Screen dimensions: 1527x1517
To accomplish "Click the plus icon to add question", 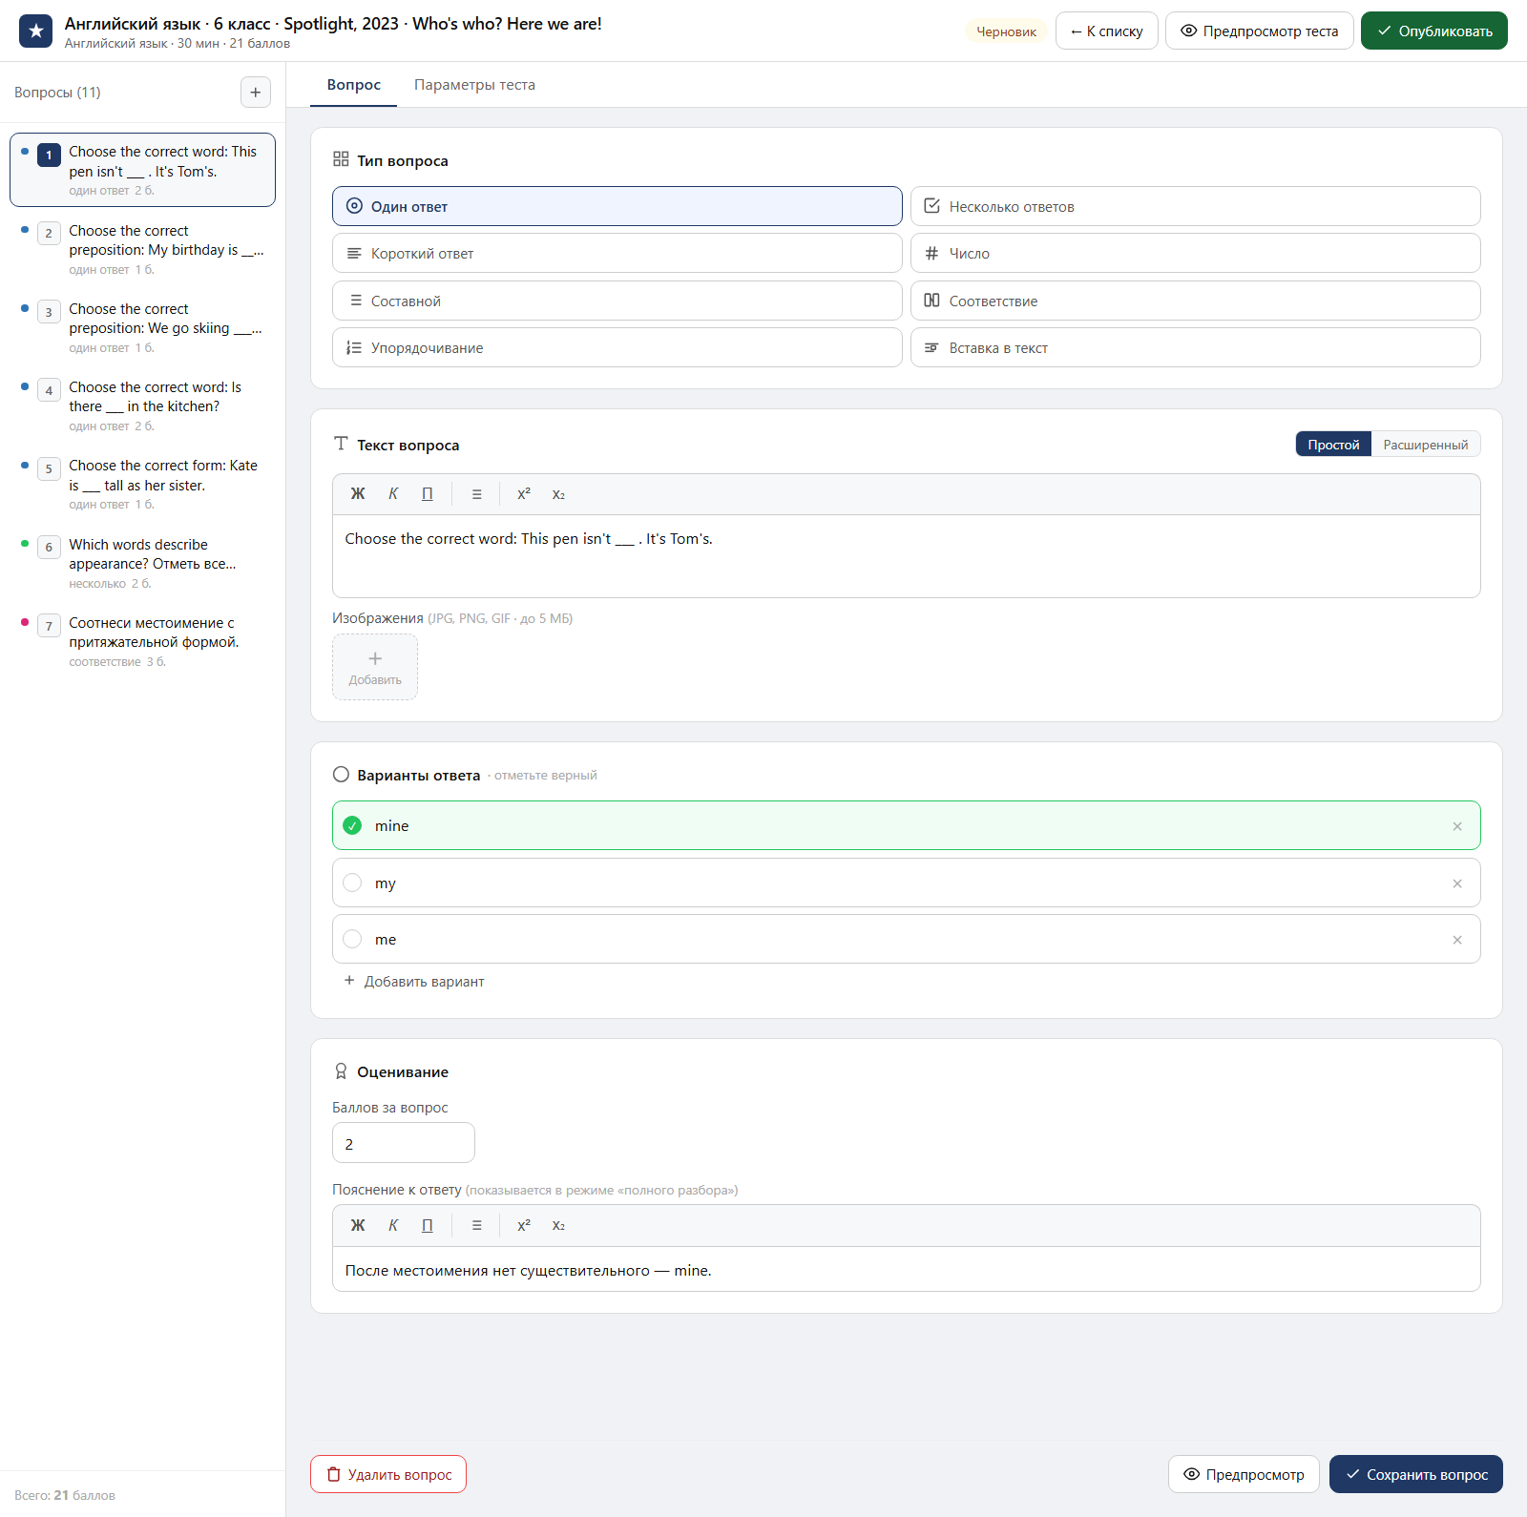I will click(x=255, y=93).
